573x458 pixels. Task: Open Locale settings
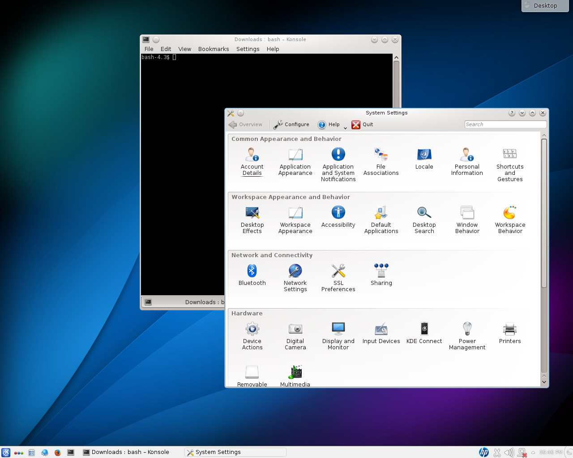click(x=424, y=159)
